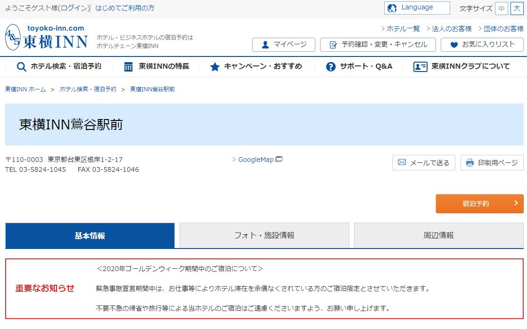Open お気に入りリスト
Screen dimensions: 527x329
482,45
